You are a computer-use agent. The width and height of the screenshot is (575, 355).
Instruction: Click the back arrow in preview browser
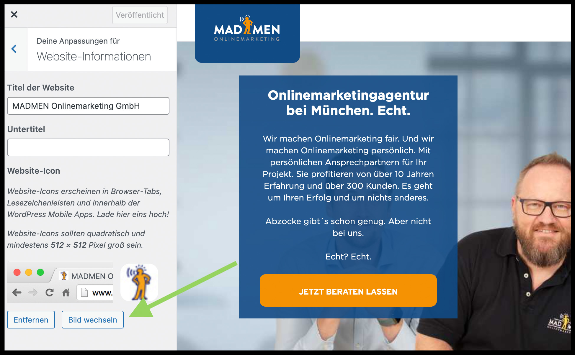pos(17,292)
